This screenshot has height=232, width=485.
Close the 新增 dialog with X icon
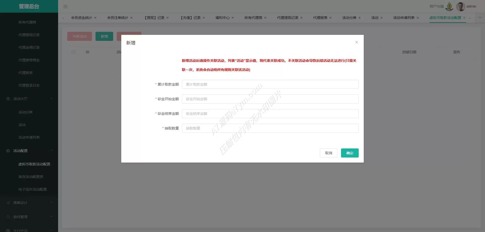(356, 42)
